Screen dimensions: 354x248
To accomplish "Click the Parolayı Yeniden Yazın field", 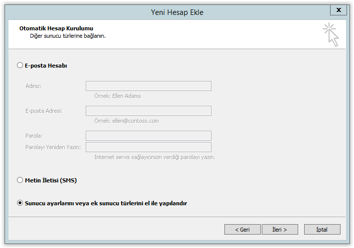I will click(149, 147).
